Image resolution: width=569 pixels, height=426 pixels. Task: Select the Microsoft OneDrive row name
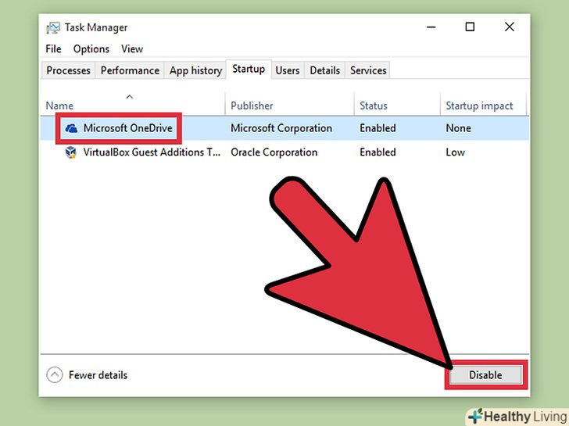pyautogui.click(x=127, y=128)
